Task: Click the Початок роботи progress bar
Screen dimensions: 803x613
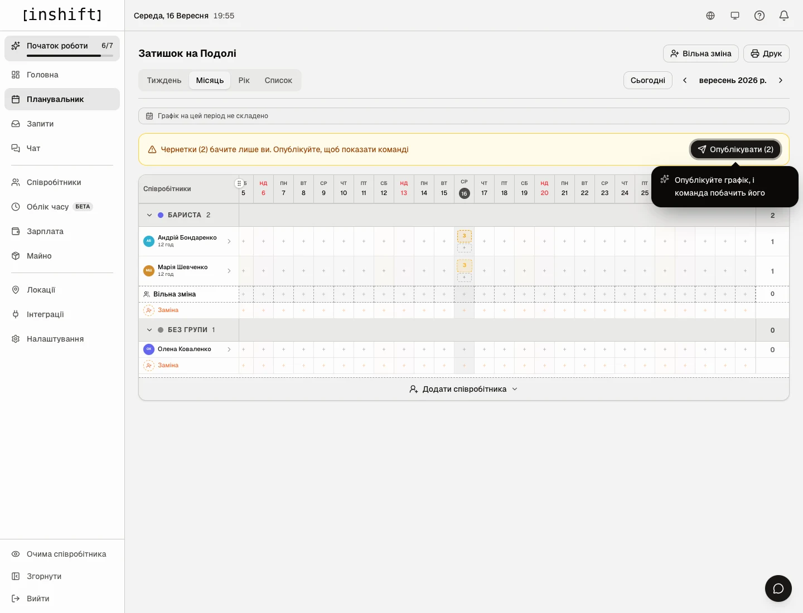Action: (x=70, y=56)
